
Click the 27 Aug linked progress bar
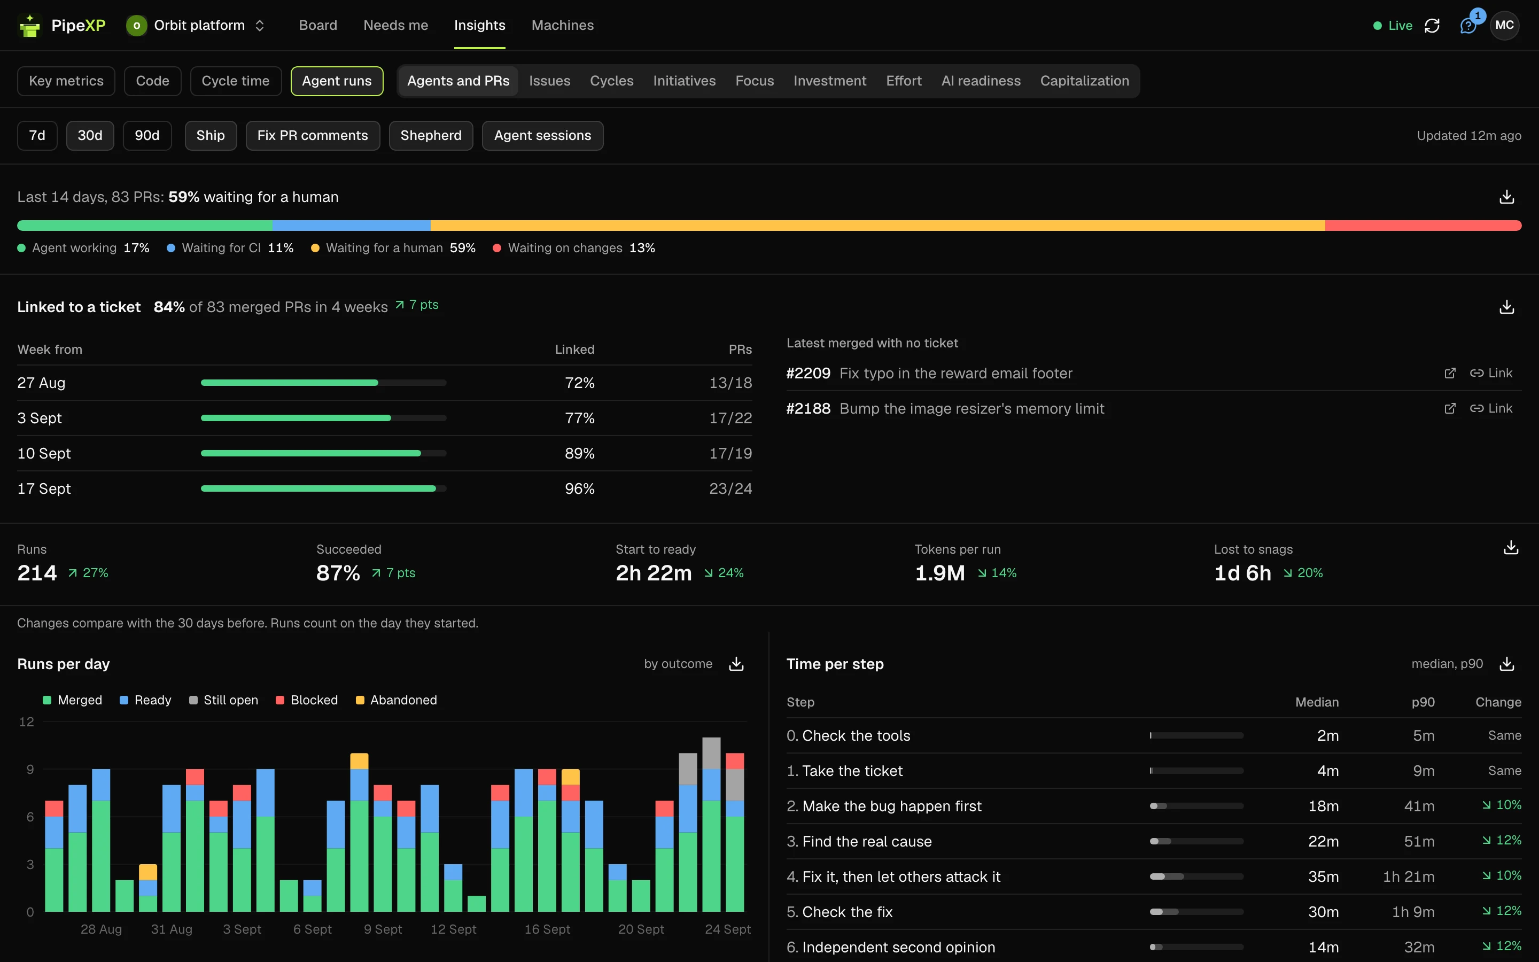324,383
